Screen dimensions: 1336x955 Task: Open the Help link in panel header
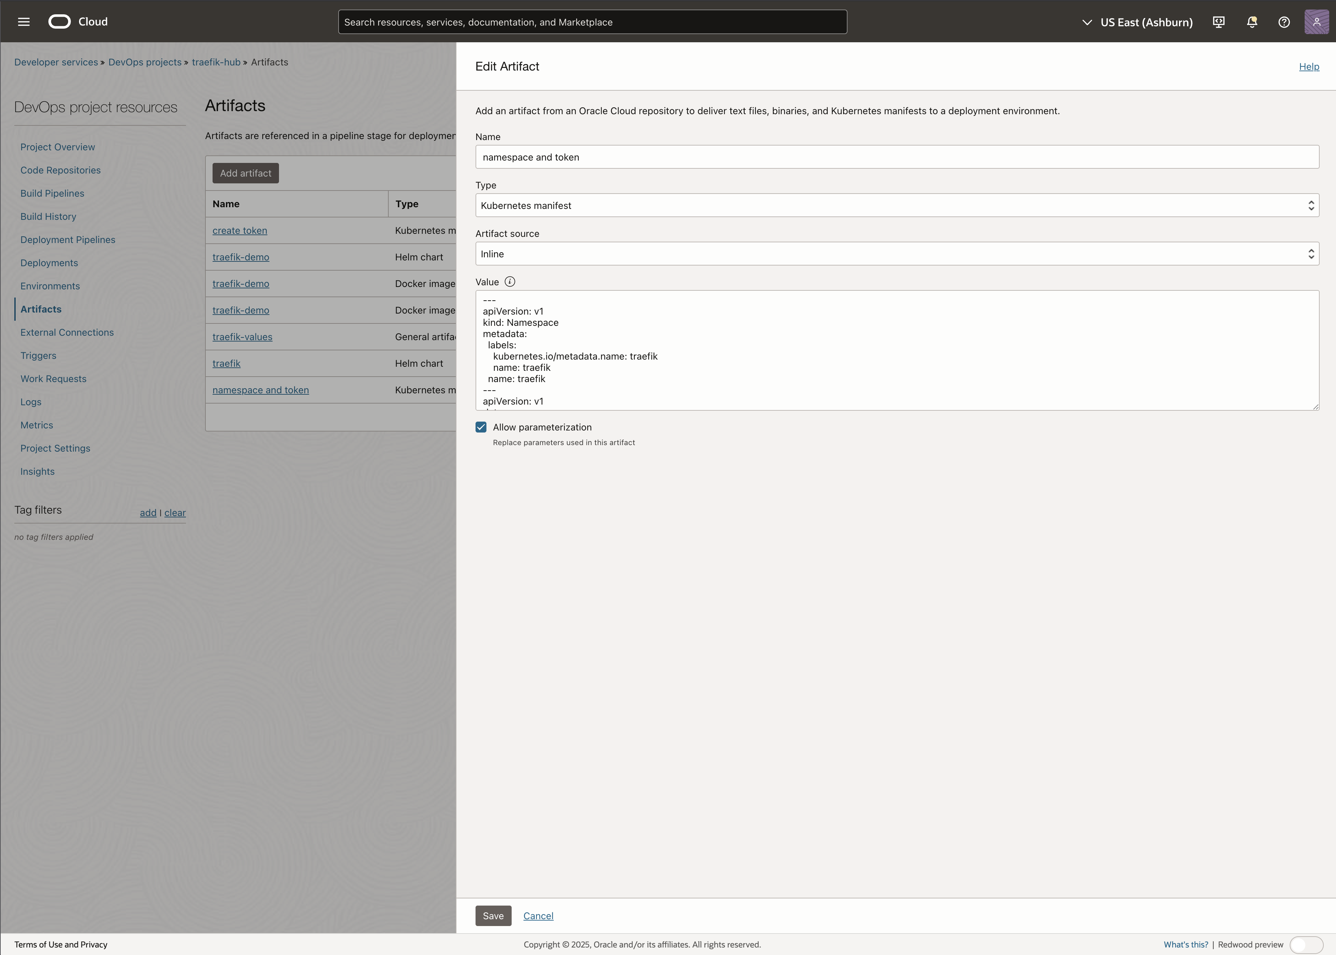pos(1308,66)
